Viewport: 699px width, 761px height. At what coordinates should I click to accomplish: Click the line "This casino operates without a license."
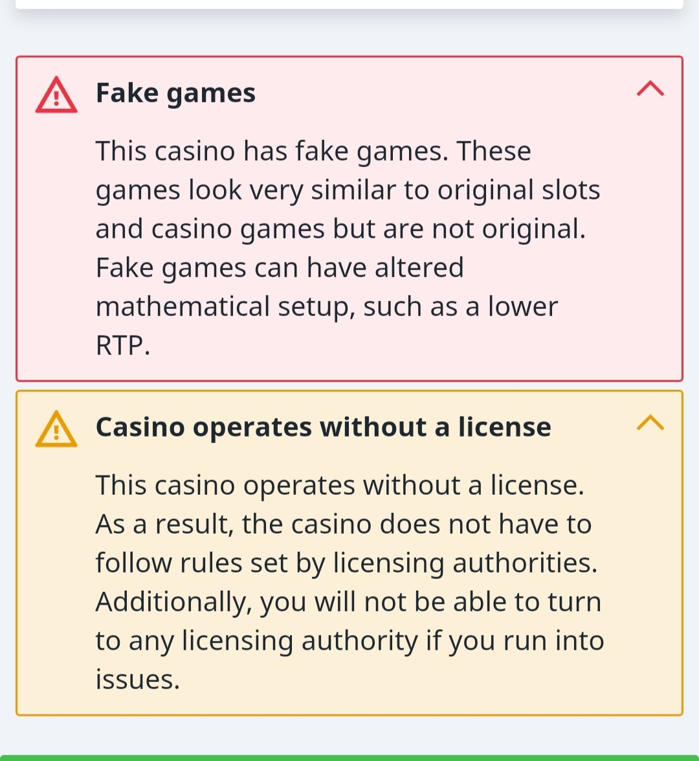[340, 485]
